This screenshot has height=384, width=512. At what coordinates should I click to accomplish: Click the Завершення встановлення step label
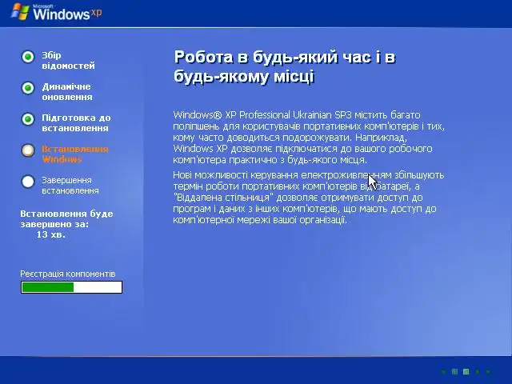(70, 185)
